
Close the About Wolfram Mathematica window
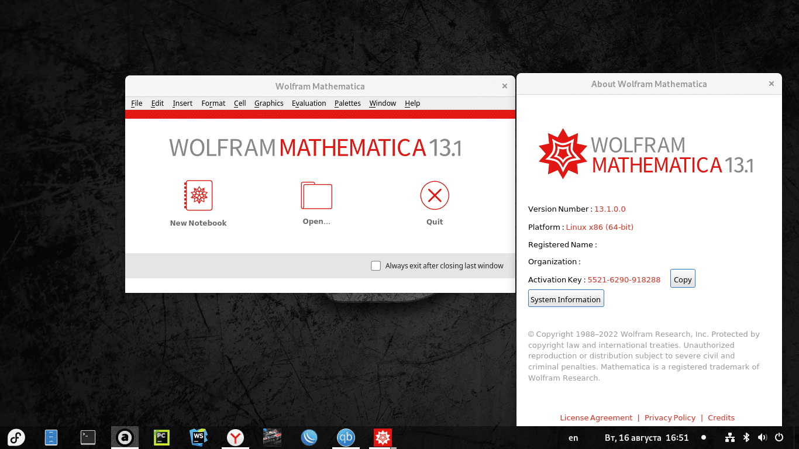coord(771,84)
